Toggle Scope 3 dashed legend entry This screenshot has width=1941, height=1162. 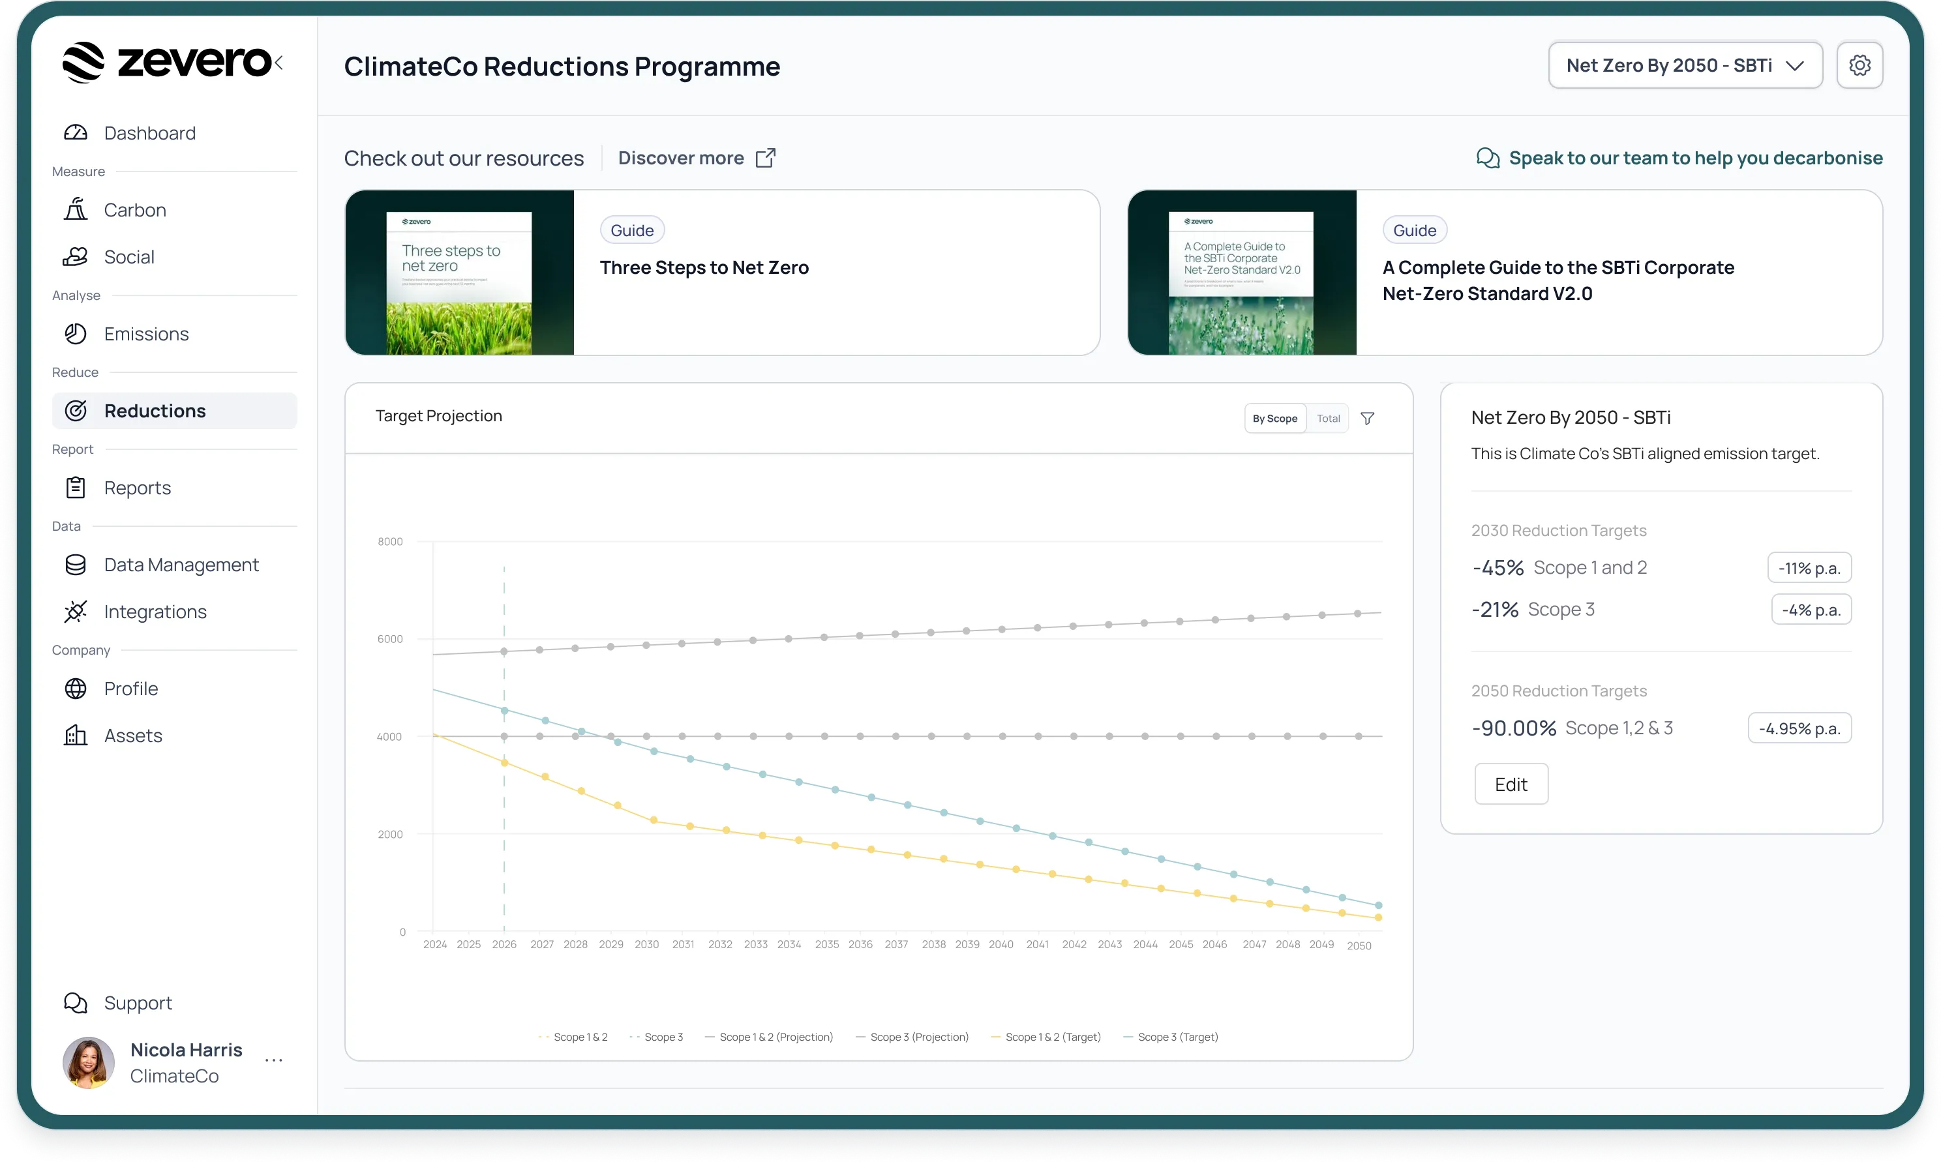(x=656, y=1037)
